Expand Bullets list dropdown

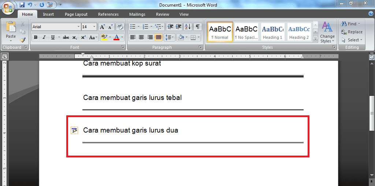tap(138, 26)
